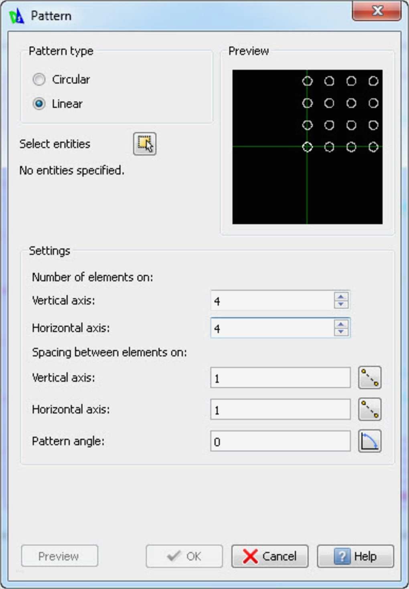Increase the Vertical axis element count
This screenshot has height=589, width=409.
[x=341, y=297]
